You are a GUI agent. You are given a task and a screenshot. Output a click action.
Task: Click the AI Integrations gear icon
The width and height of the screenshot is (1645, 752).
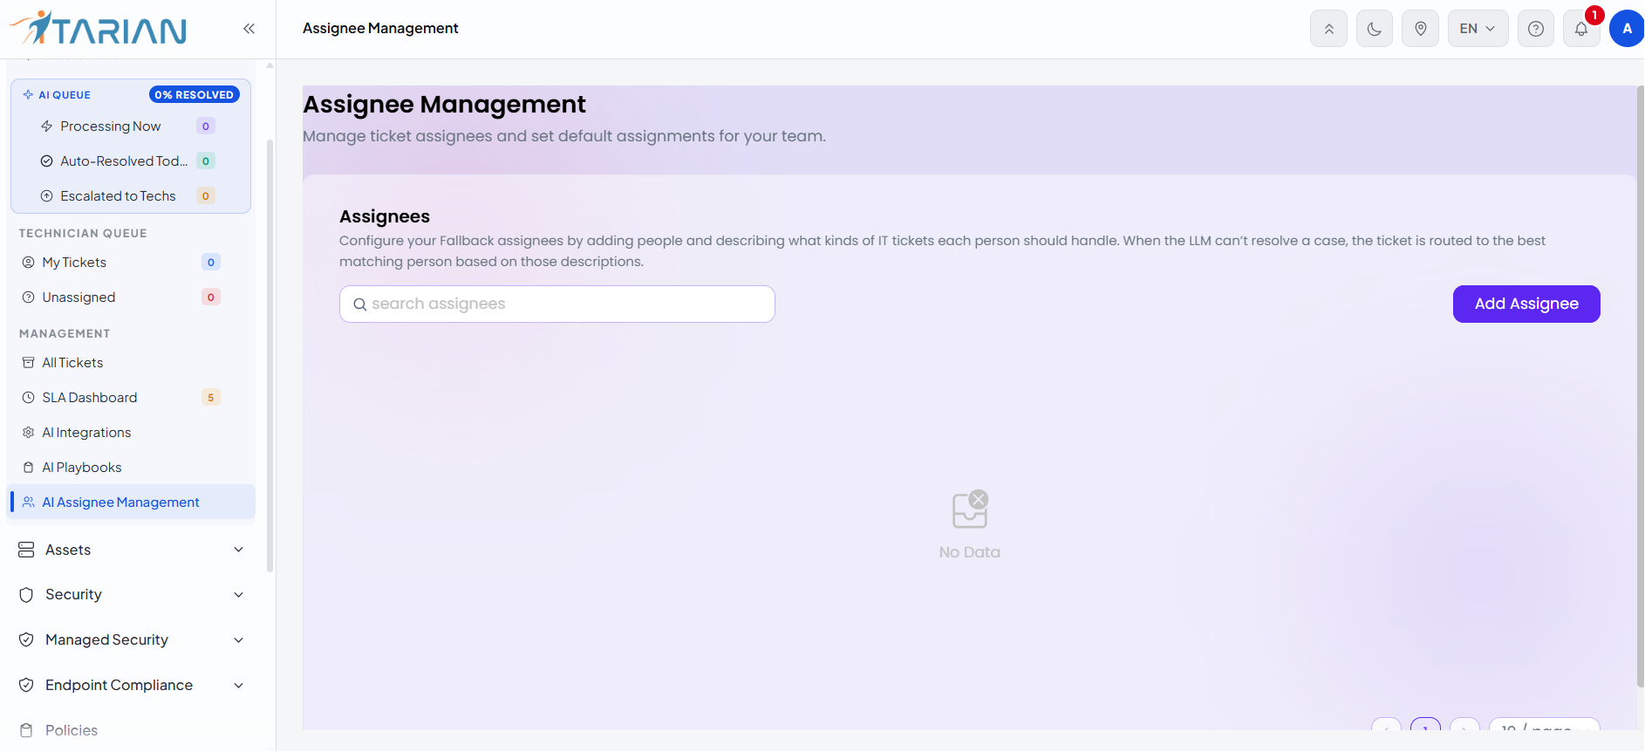28,433
